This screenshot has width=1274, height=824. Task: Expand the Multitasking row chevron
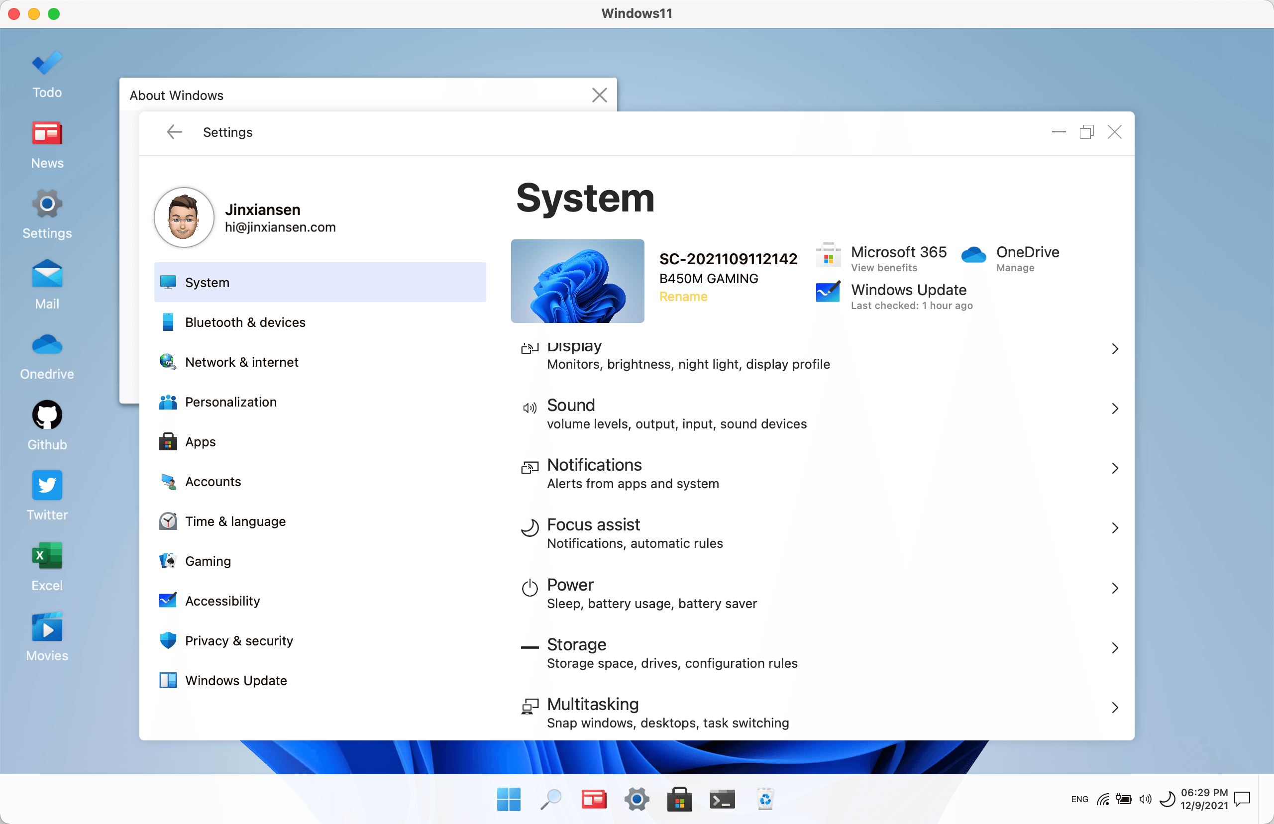click(1115, 708)
